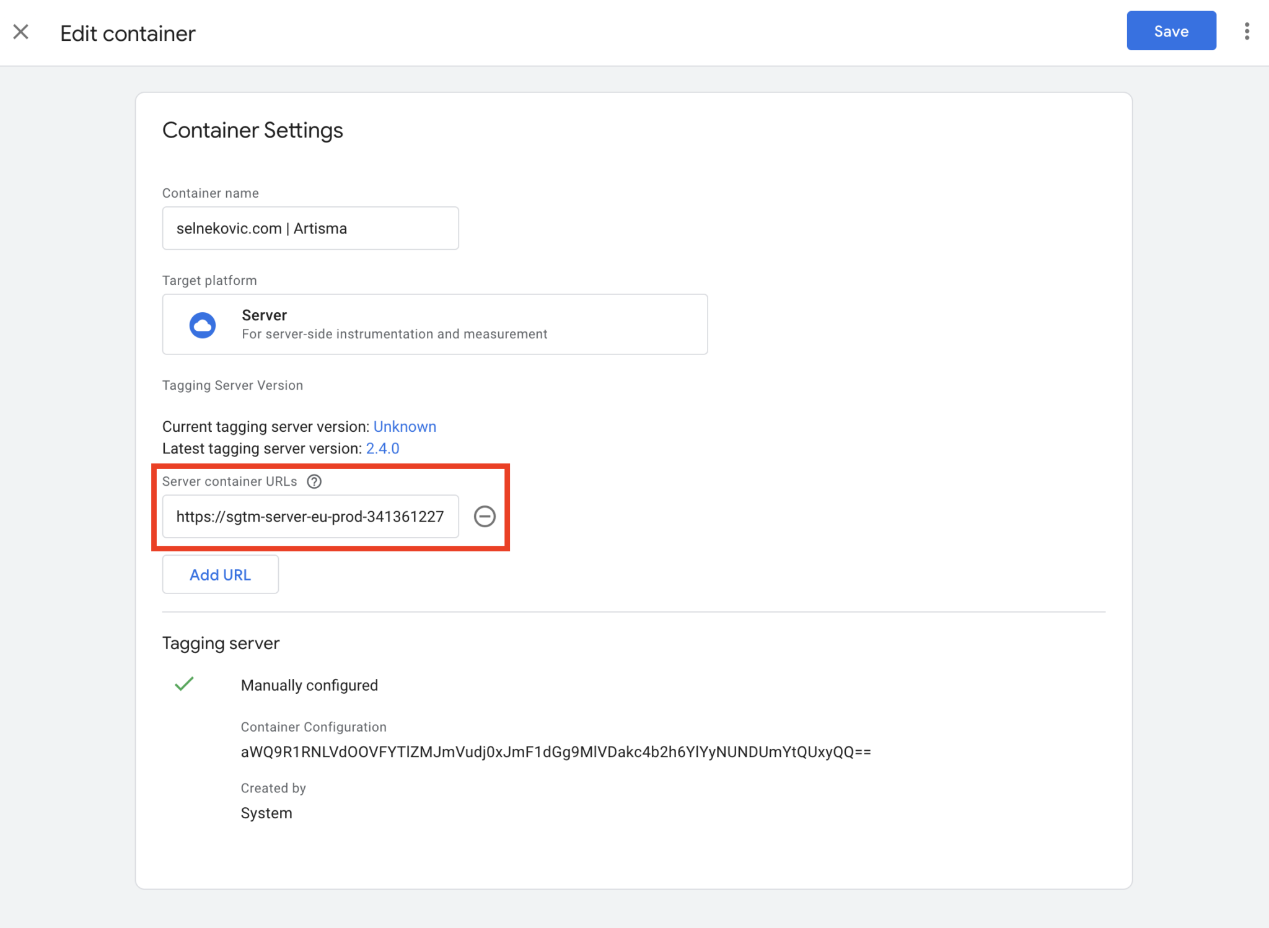Click the container name input field
This screenshot has height=928, width=1269.
coord(310,228)
